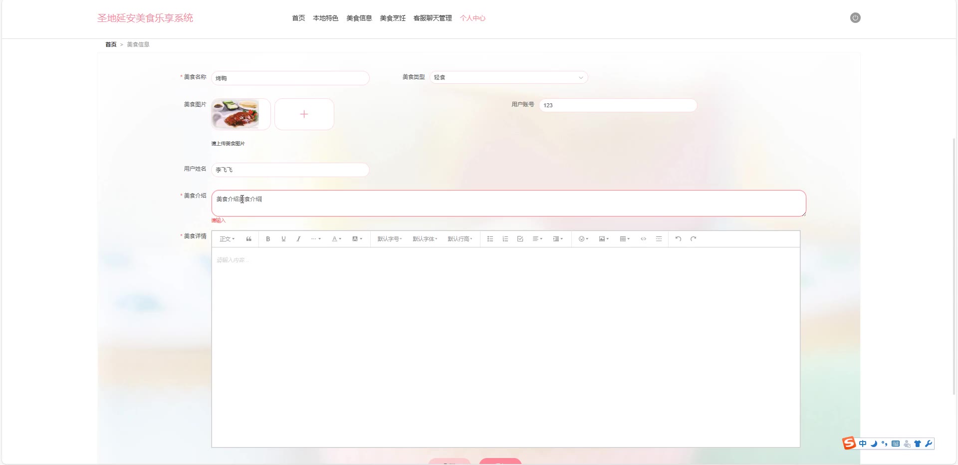Screen dimensions: 958x465
Task: Click into the 美食介绍 textarea
Action: (509, 203)
